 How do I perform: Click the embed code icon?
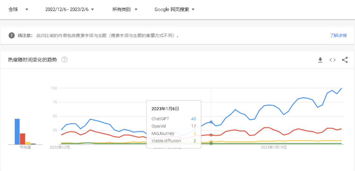click(332, 60)
